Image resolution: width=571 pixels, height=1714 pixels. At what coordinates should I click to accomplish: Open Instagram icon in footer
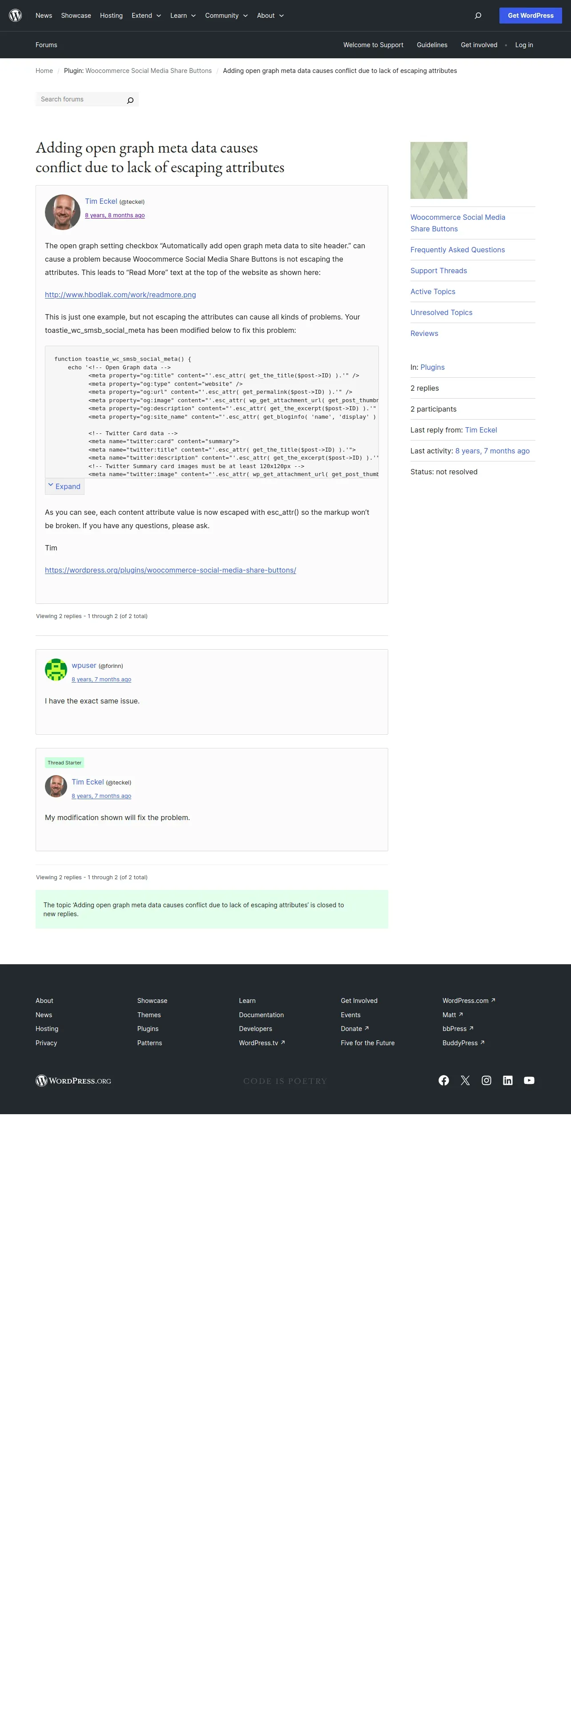(487, 1080)
